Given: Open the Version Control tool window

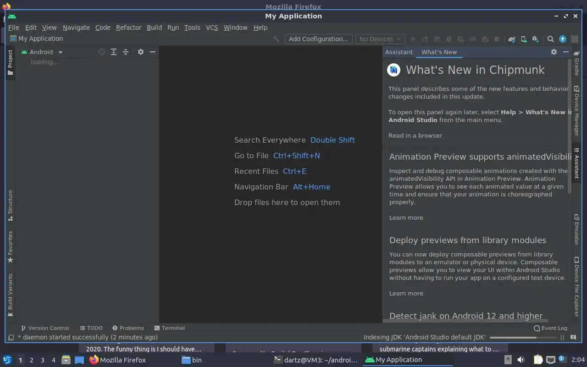Looking at the screenshot, I should click(45, 328).
